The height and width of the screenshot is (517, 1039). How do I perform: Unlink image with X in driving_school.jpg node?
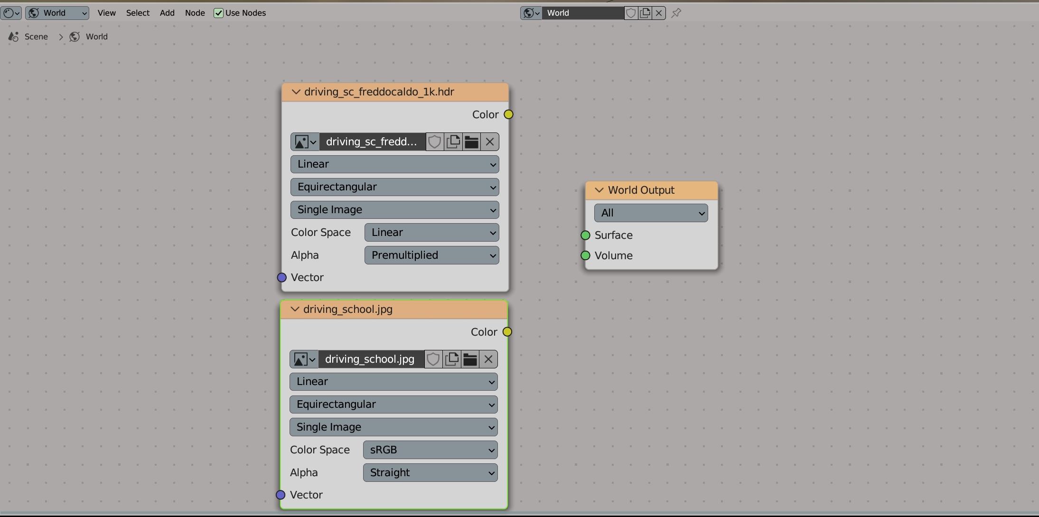click(488, 359)
